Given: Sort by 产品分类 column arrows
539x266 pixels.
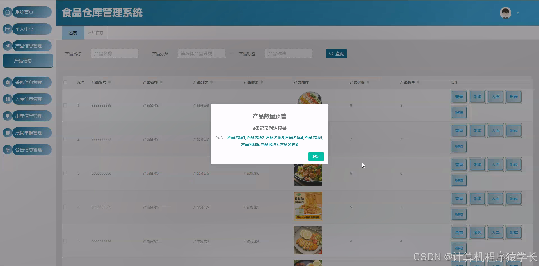Looking at the screenshot, I should click(211, 82).
